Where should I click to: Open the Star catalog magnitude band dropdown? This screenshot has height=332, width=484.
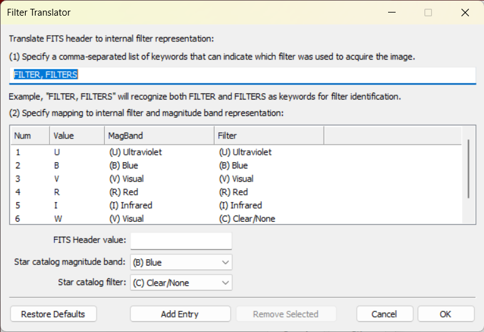point(181,262)
